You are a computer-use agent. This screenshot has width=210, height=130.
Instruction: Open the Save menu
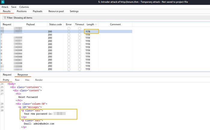tap(14, 7)
